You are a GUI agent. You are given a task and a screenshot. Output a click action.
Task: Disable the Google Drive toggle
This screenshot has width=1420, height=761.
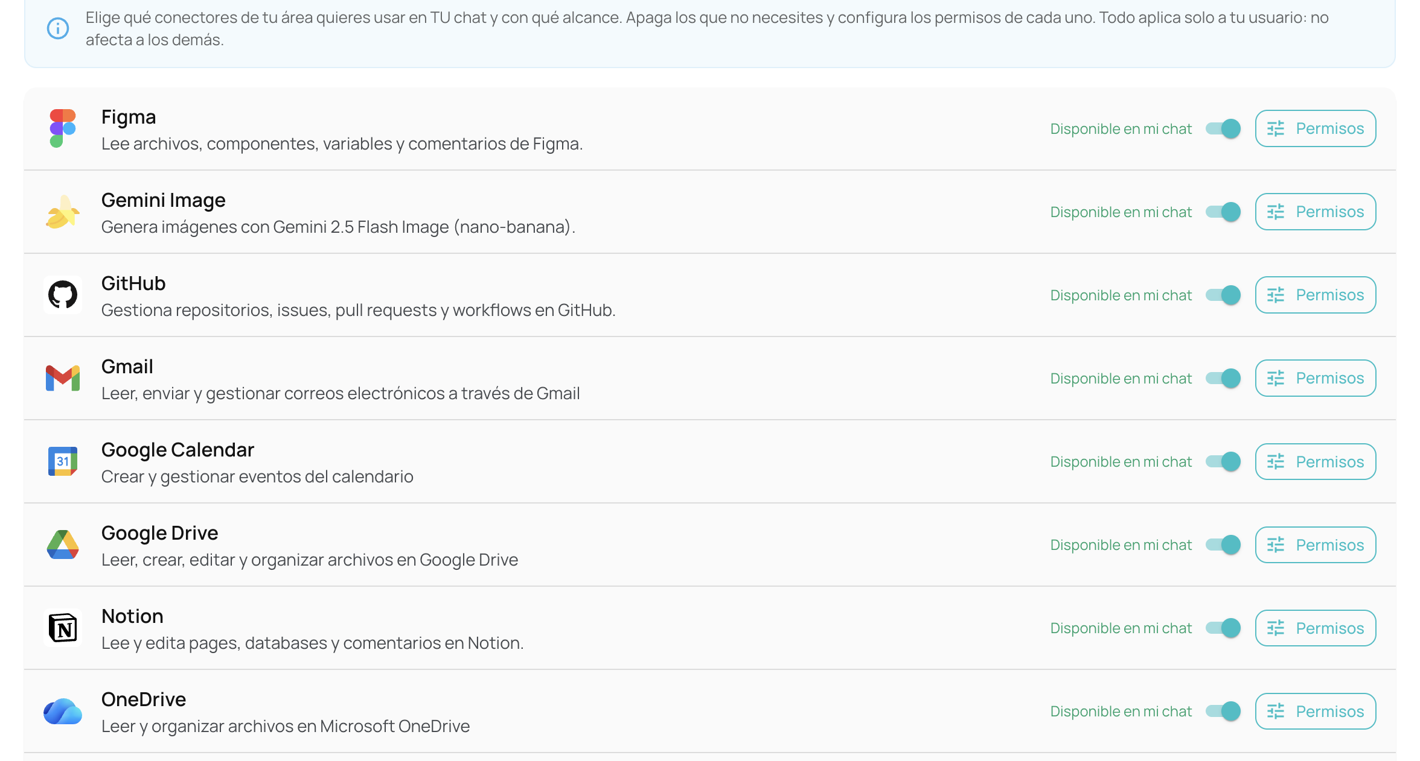pos(1223,545)
